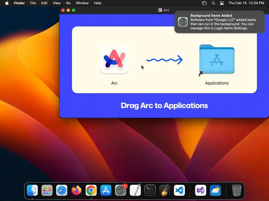Open TextEdit in the Dock

point(135,190)
